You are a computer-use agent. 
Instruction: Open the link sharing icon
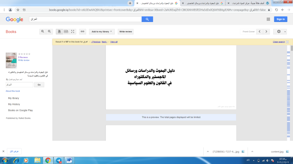pyautogui.click(x=82, y=32)
